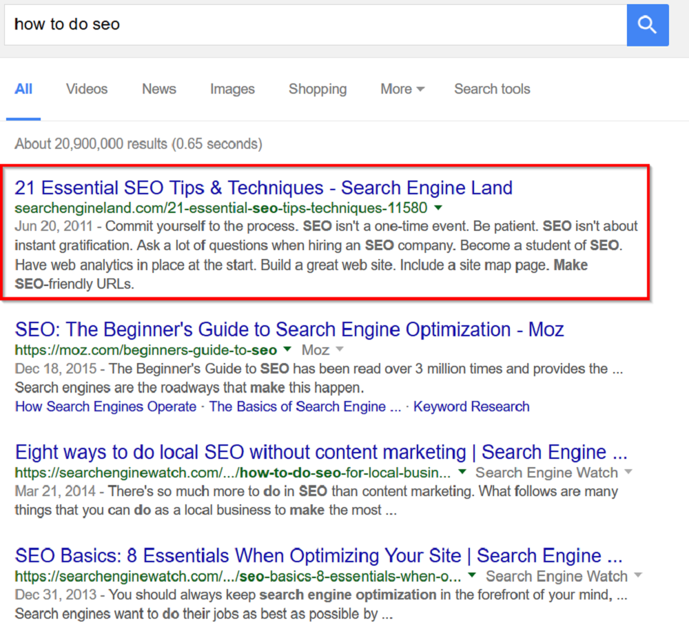Select the Images tab
This screenshot has height=627, width=689.
(x=232, y=89)
